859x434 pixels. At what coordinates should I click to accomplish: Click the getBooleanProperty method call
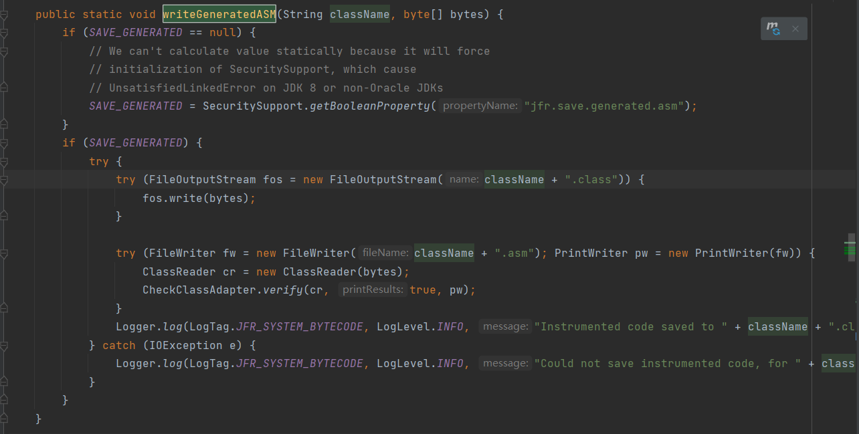click(369, 106)
